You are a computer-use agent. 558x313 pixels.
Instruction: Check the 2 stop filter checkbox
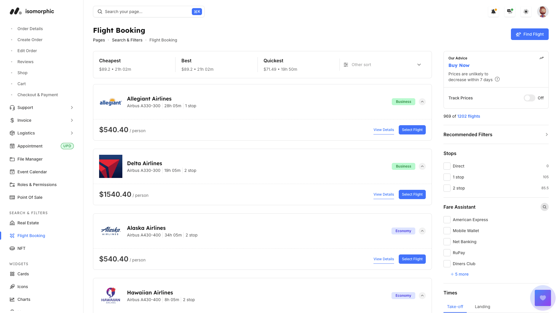coord(447,188)
